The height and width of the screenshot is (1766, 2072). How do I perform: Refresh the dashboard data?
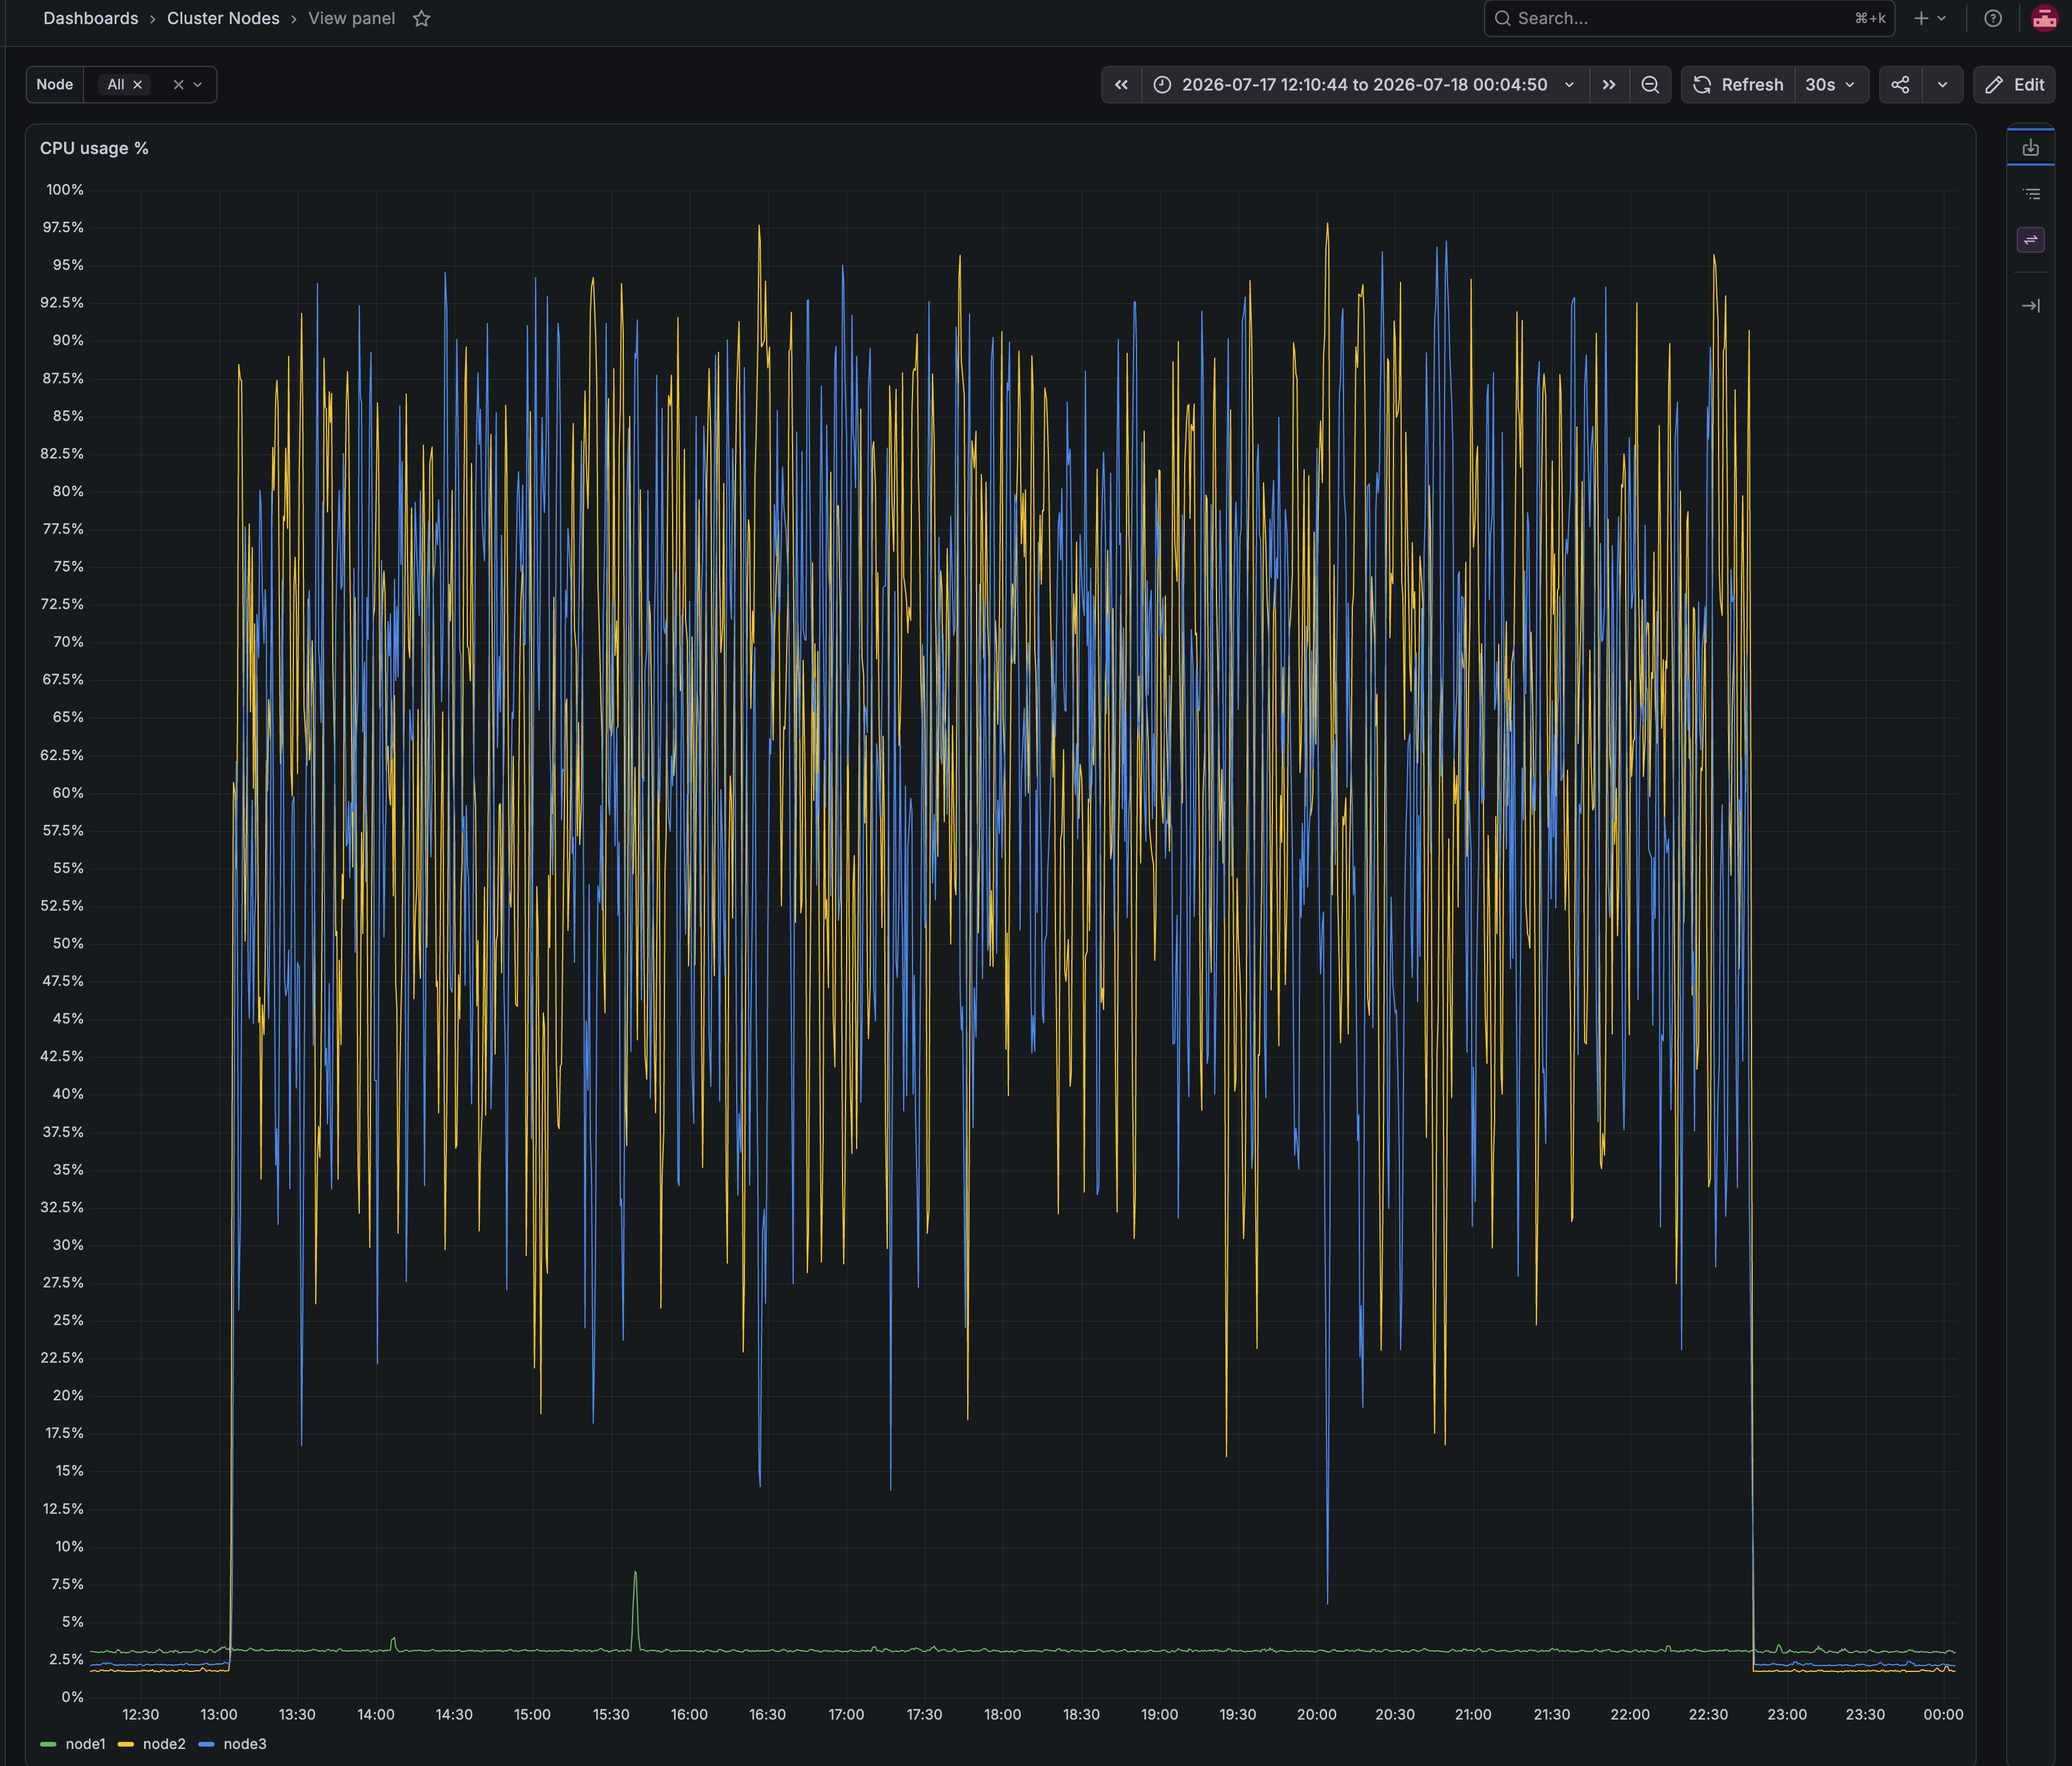coord(1738,85)
